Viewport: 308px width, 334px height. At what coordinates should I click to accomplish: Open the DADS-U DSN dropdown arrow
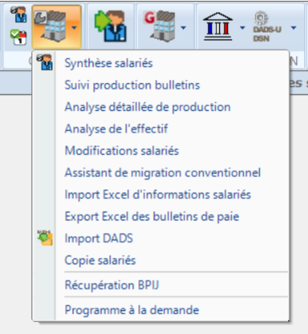click(x=294, y=27)
